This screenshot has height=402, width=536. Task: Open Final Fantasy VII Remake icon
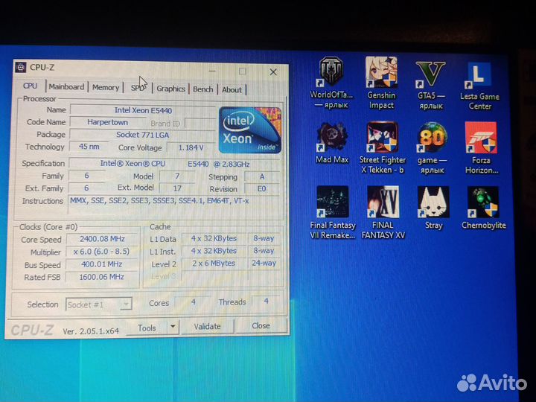[332, 202]
